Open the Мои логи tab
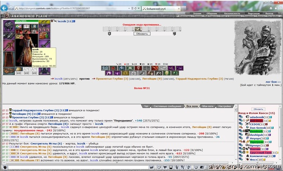Viewport: 283px width, 171px height. coord(208,106)
